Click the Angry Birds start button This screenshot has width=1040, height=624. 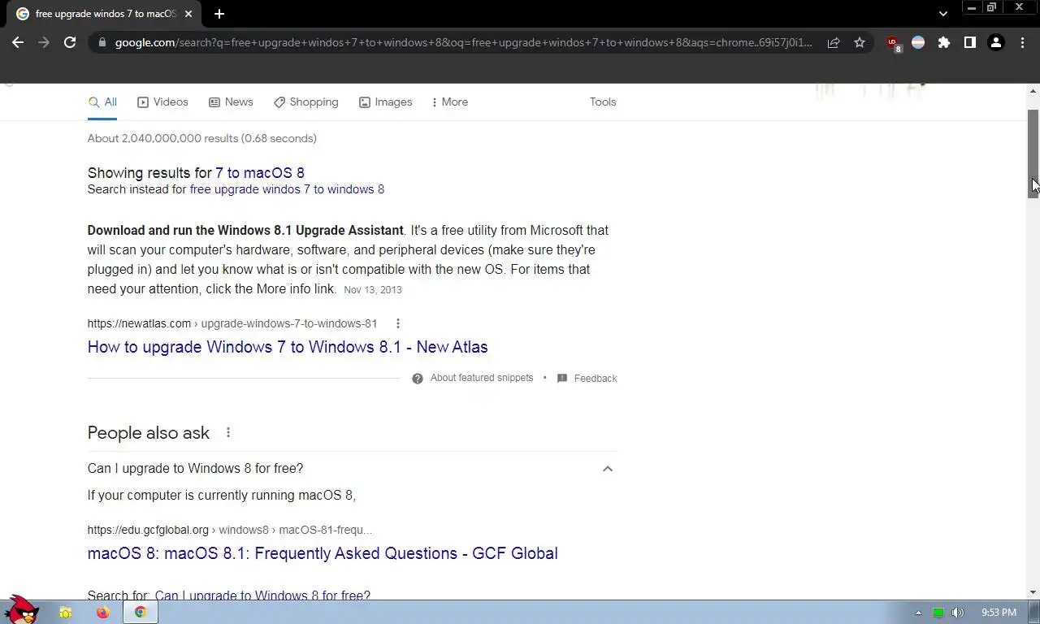point(22,609)
